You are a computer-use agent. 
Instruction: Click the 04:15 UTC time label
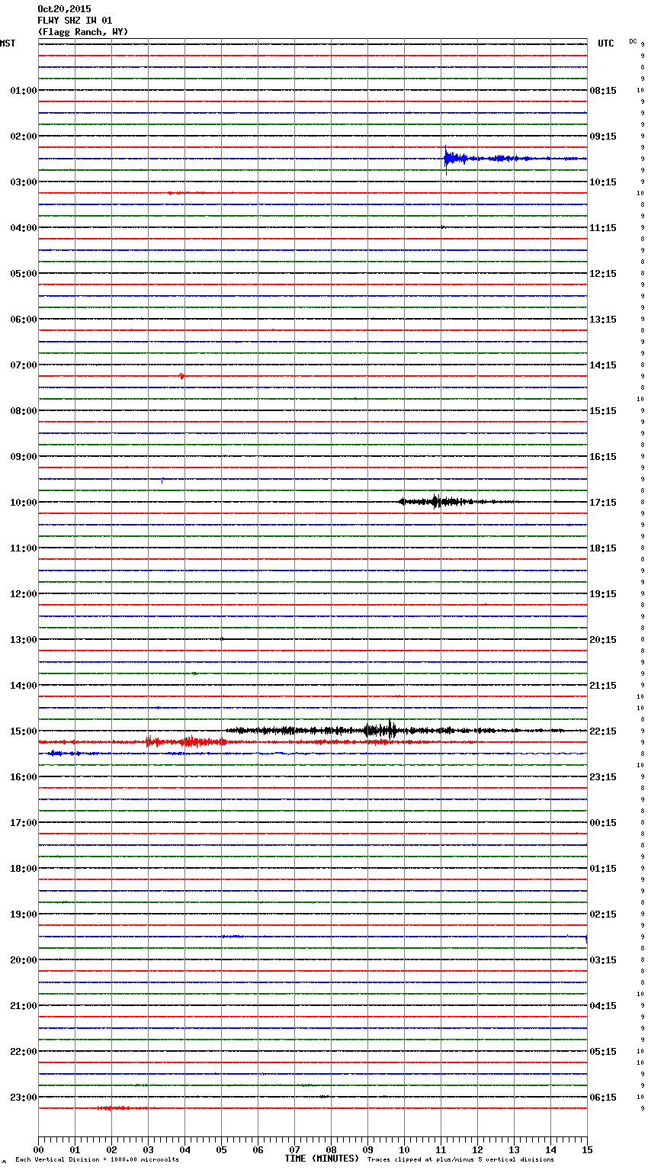coord(603,1006)
